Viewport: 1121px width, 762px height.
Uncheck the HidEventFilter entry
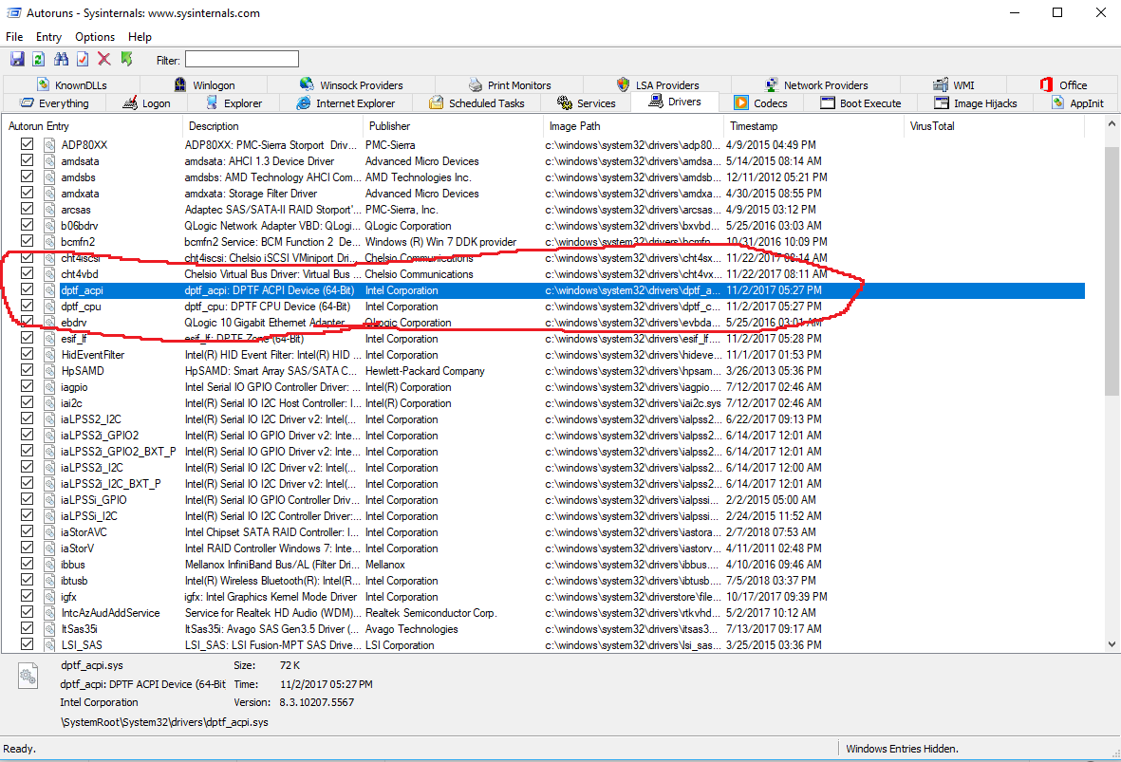[28, 354]
